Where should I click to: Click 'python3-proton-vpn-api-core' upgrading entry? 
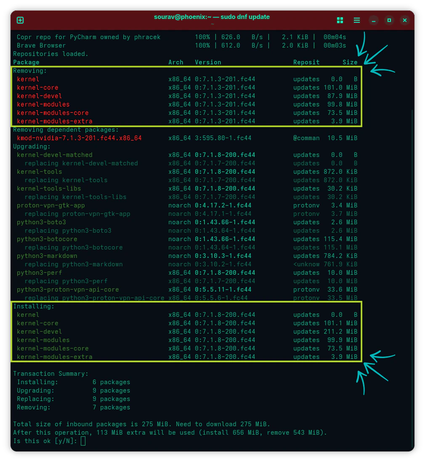click(x=68, y=289)
